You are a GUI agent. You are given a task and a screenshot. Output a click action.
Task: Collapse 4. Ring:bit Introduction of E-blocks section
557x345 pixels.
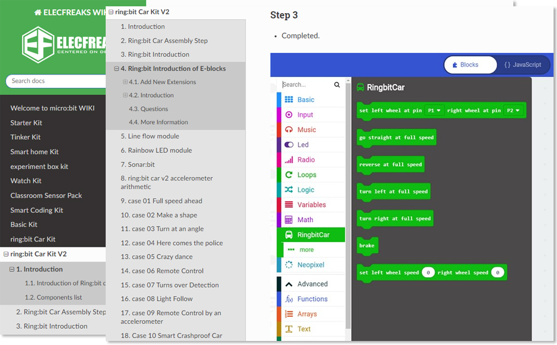click(116, 68)
